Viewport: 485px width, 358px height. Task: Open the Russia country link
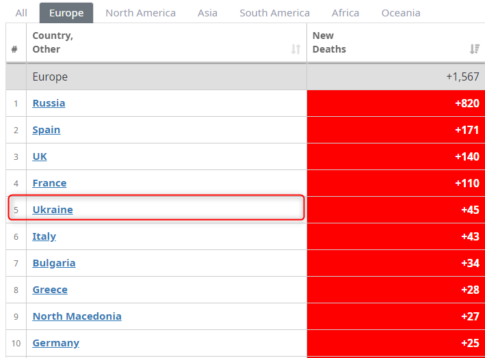49,103
